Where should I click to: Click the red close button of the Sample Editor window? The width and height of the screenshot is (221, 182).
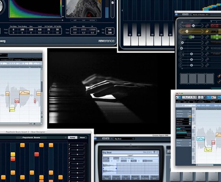[177, 94]
